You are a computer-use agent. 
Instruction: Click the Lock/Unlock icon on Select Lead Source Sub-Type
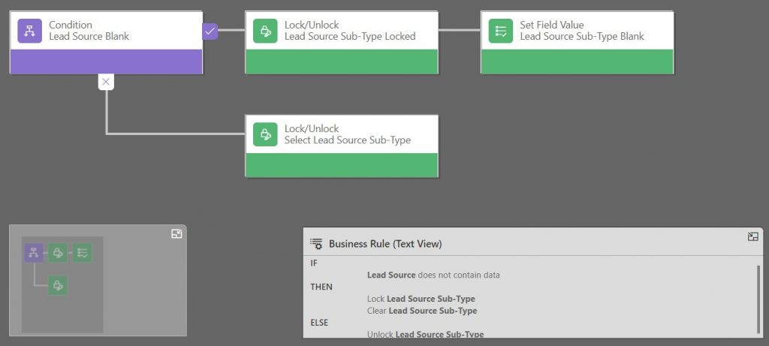tap(265, 134)
